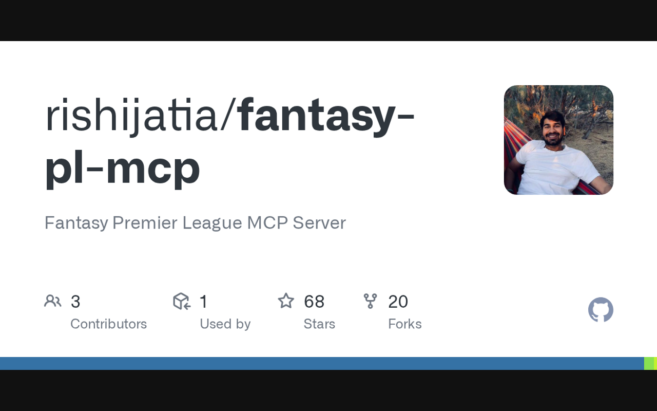The width and height of the screenshot is (657, 411).
Task: Click the Used by label
Action: [225, 324]
